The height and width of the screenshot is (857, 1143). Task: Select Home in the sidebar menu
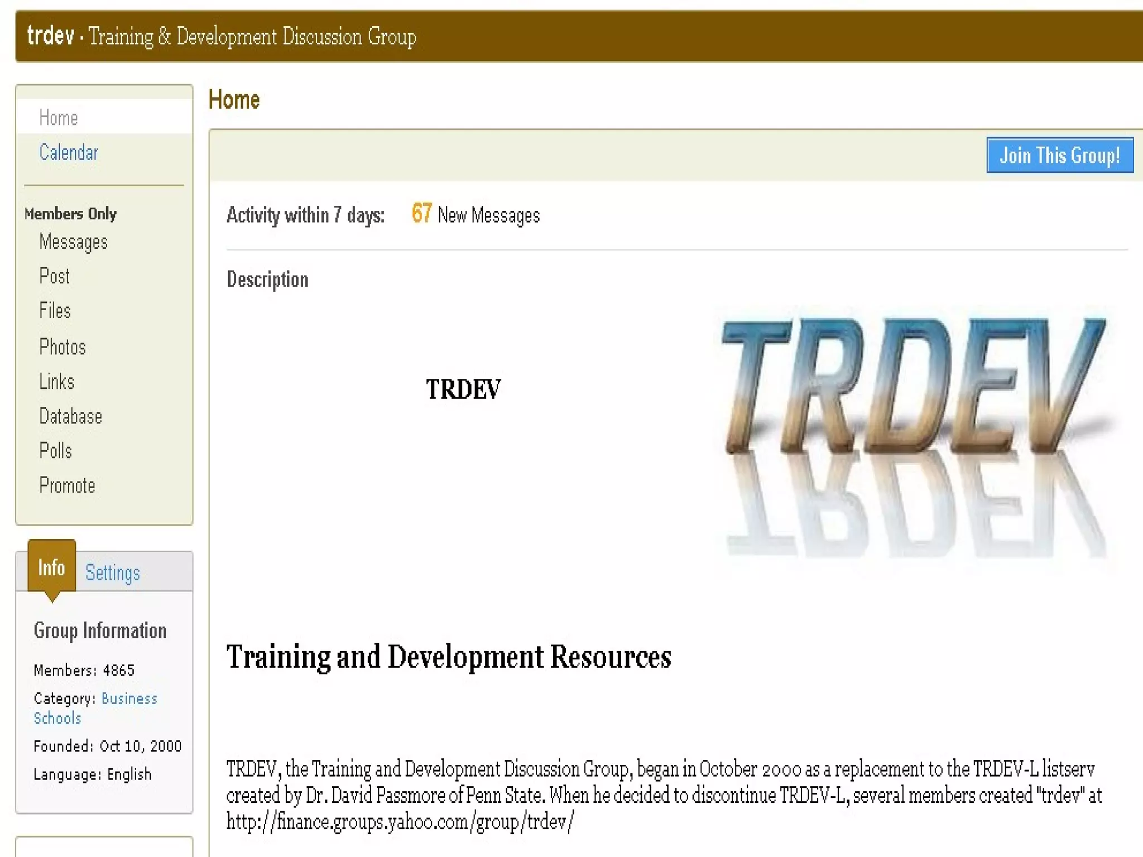59,118
